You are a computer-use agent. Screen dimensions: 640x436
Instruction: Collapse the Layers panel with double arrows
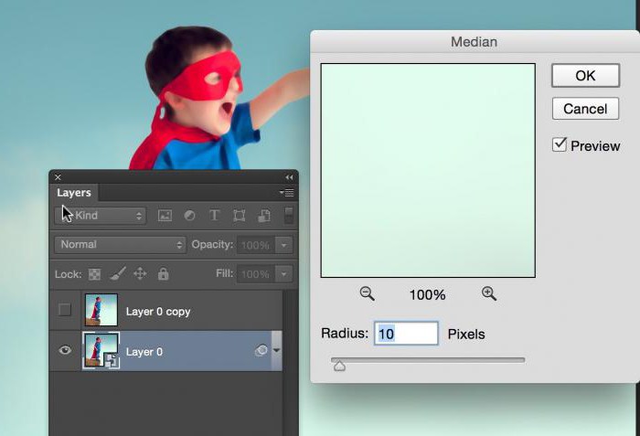[x=289, y=177]
